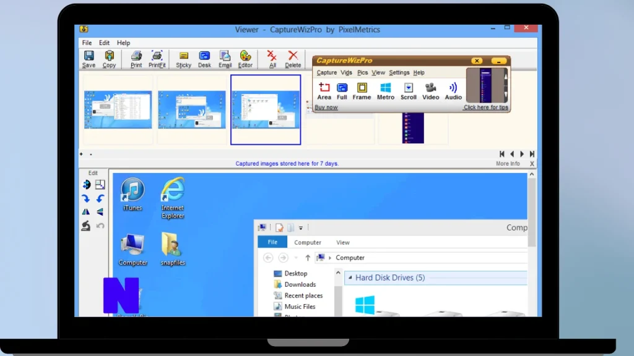Jump to first captured image
Image resolution: width=634 pixels, height=356 pixels.
(x=502, y=154)
